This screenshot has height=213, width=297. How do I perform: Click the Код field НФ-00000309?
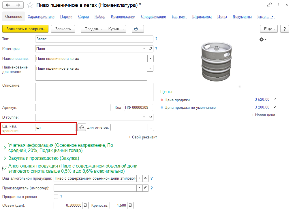pos(138,108)
